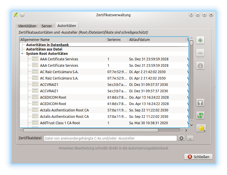Browse for certificate file with '...' button

[190, 138]
